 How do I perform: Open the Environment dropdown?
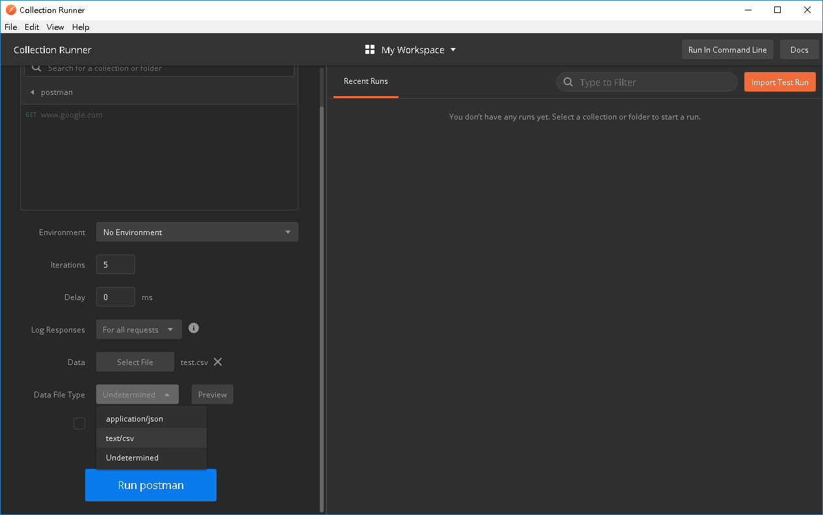click(x=197, y=232)
